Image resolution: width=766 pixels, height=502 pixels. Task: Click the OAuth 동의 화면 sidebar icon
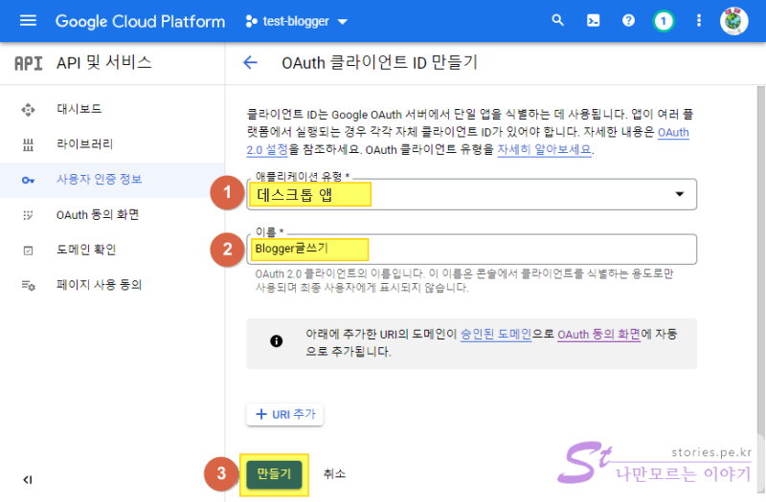(x=28, y=215)
